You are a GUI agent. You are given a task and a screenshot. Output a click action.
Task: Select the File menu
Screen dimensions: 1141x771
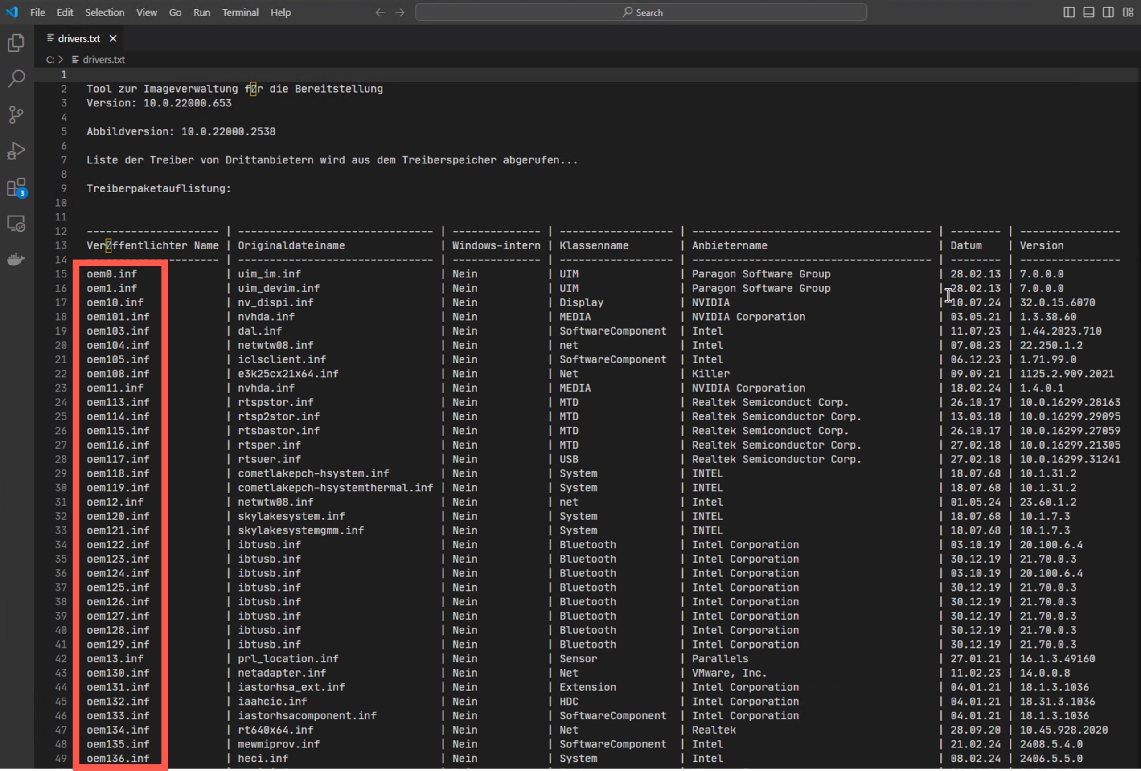(38, 12)
